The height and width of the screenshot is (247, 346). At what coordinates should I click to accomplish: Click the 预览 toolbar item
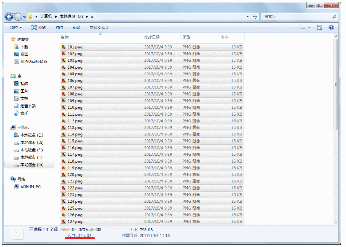point(39,27)
